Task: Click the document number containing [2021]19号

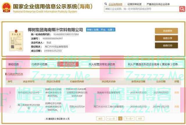Action: 28,93
